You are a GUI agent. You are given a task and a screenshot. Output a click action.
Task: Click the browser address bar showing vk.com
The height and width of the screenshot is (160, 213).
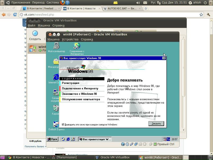(106, 15)
